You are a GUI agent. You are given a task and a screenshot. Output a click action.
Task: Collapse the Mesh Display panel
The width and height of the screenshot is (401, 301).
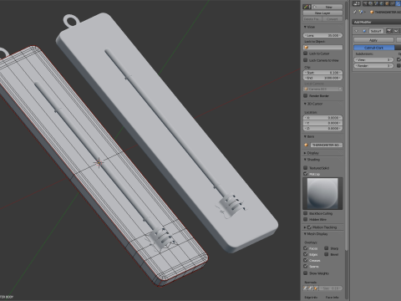coord(305,234)
